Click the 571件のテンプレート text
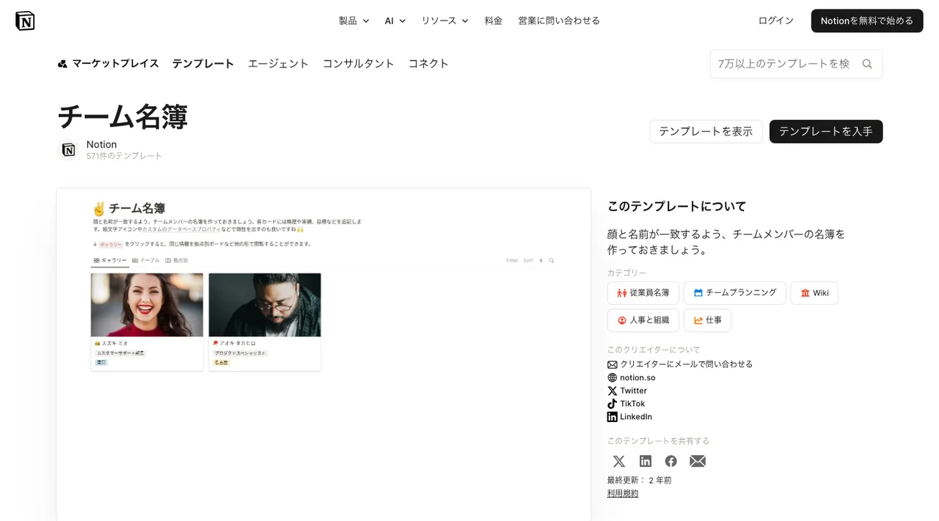This screenshot has height=521, width=939. (x=124, y=156)
